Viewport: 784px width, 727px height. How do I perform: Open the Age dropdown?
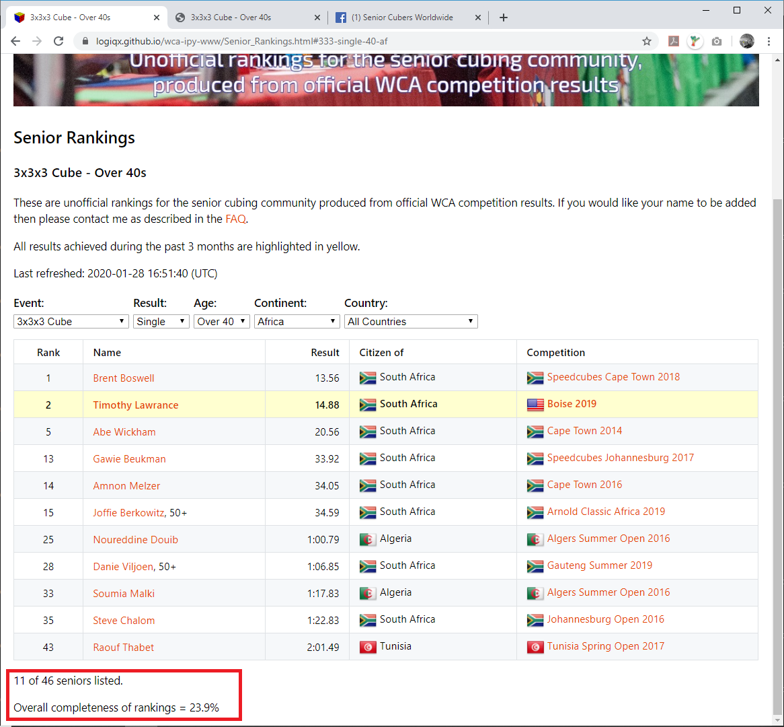click(221, 322)
